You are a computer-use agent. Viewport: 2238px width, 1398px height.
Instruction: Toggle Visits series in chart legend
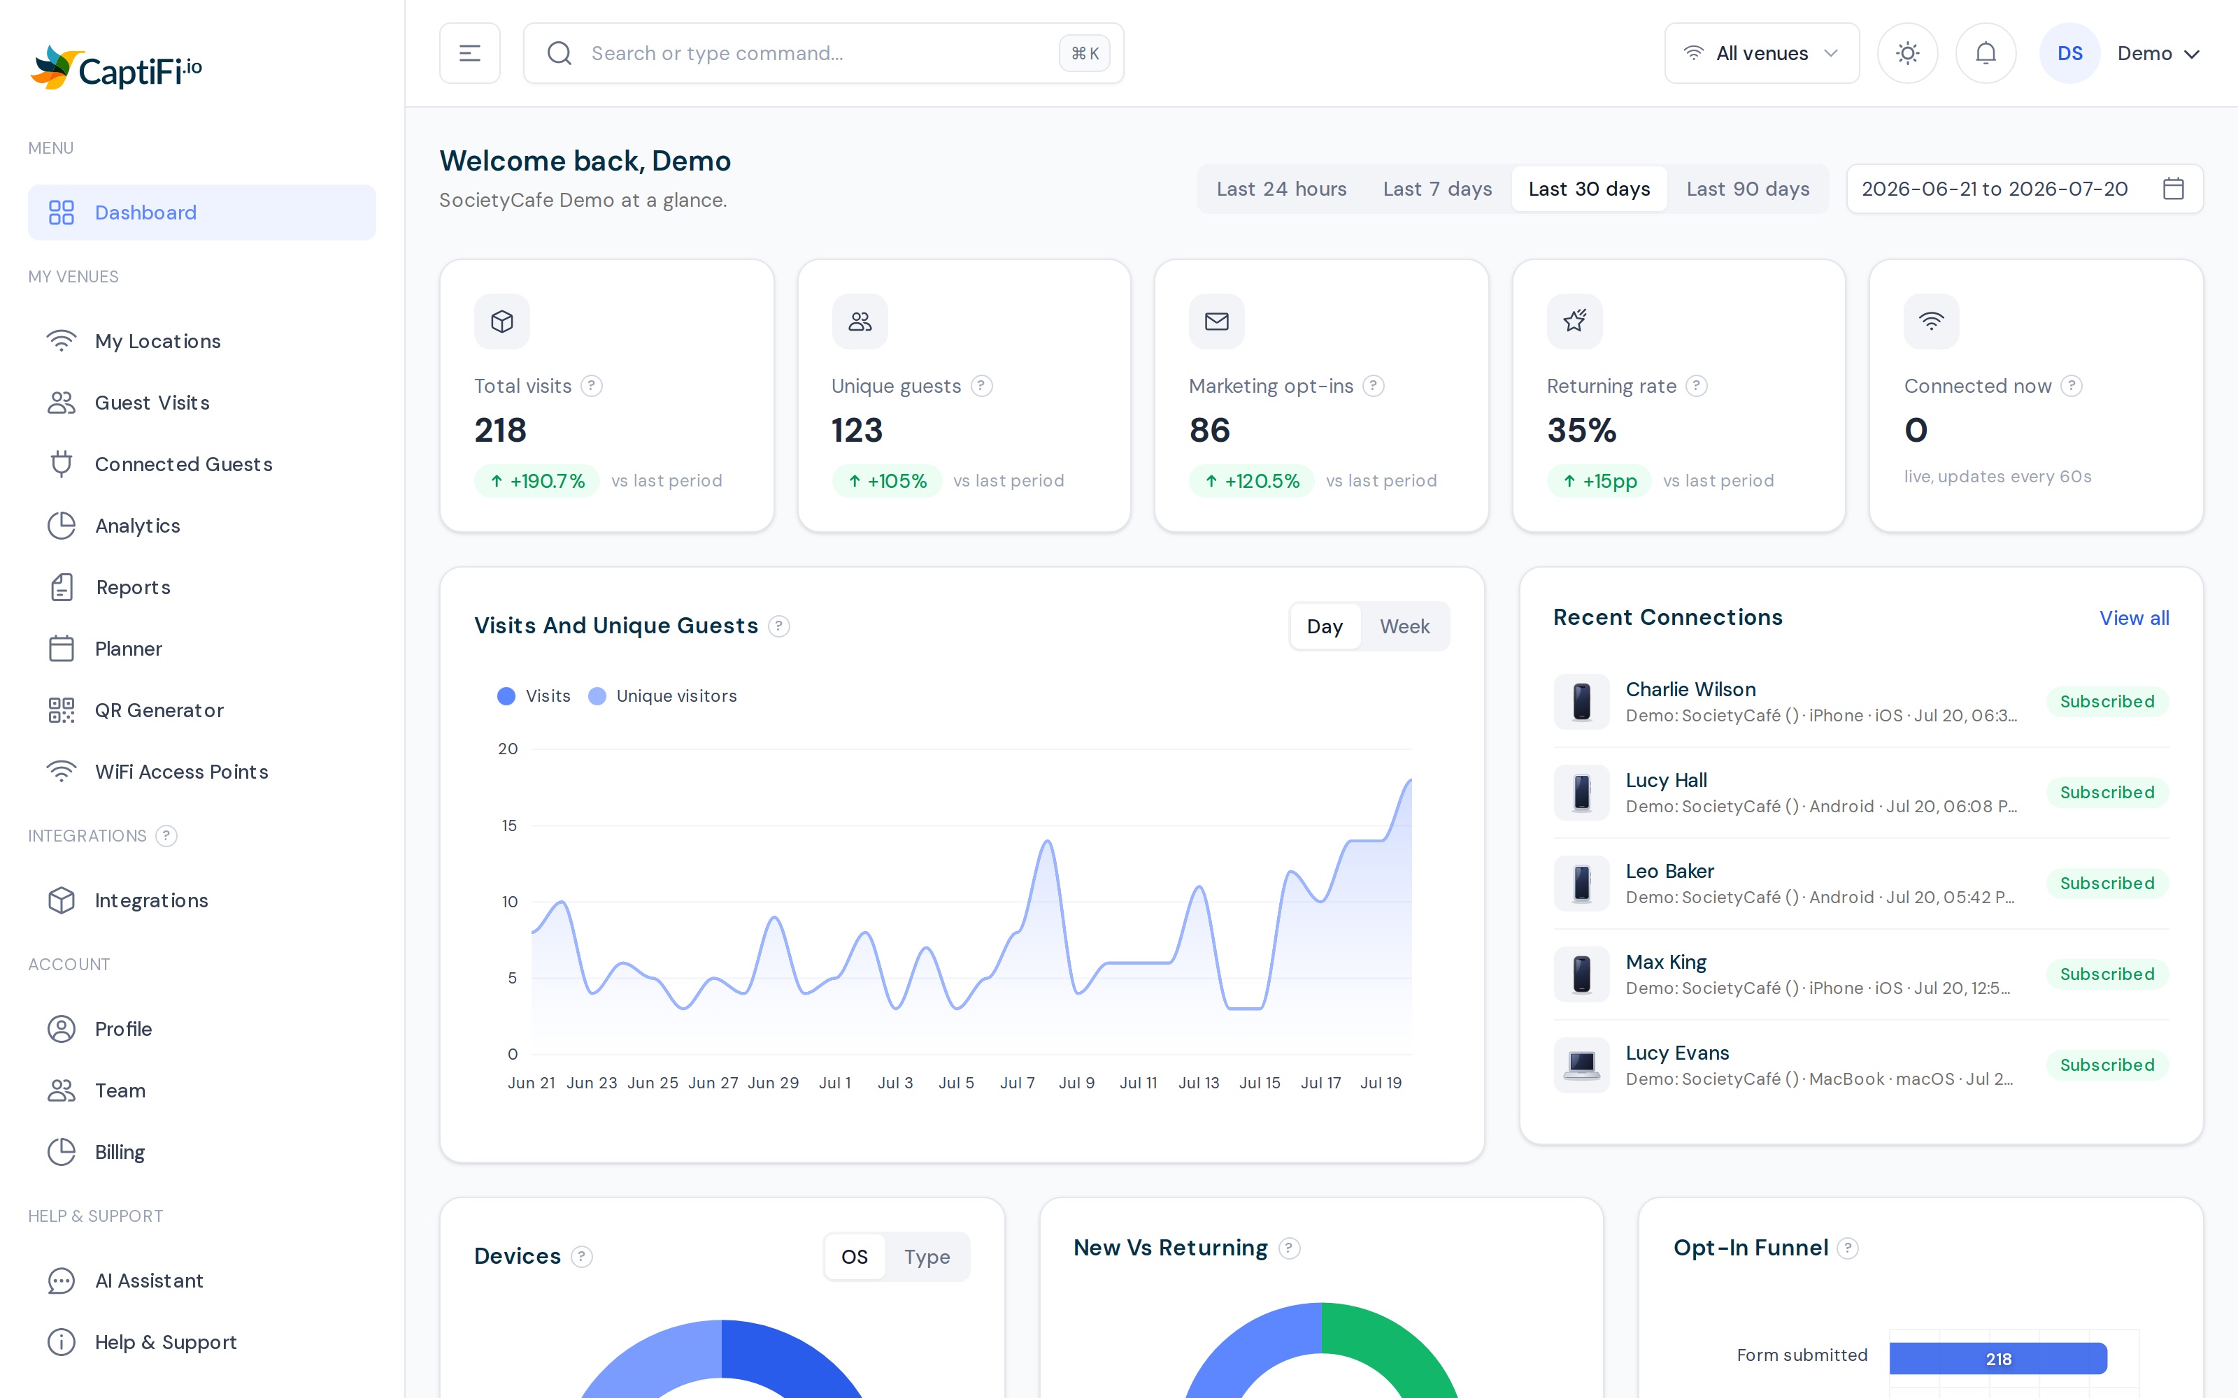[x=534, y=696]
